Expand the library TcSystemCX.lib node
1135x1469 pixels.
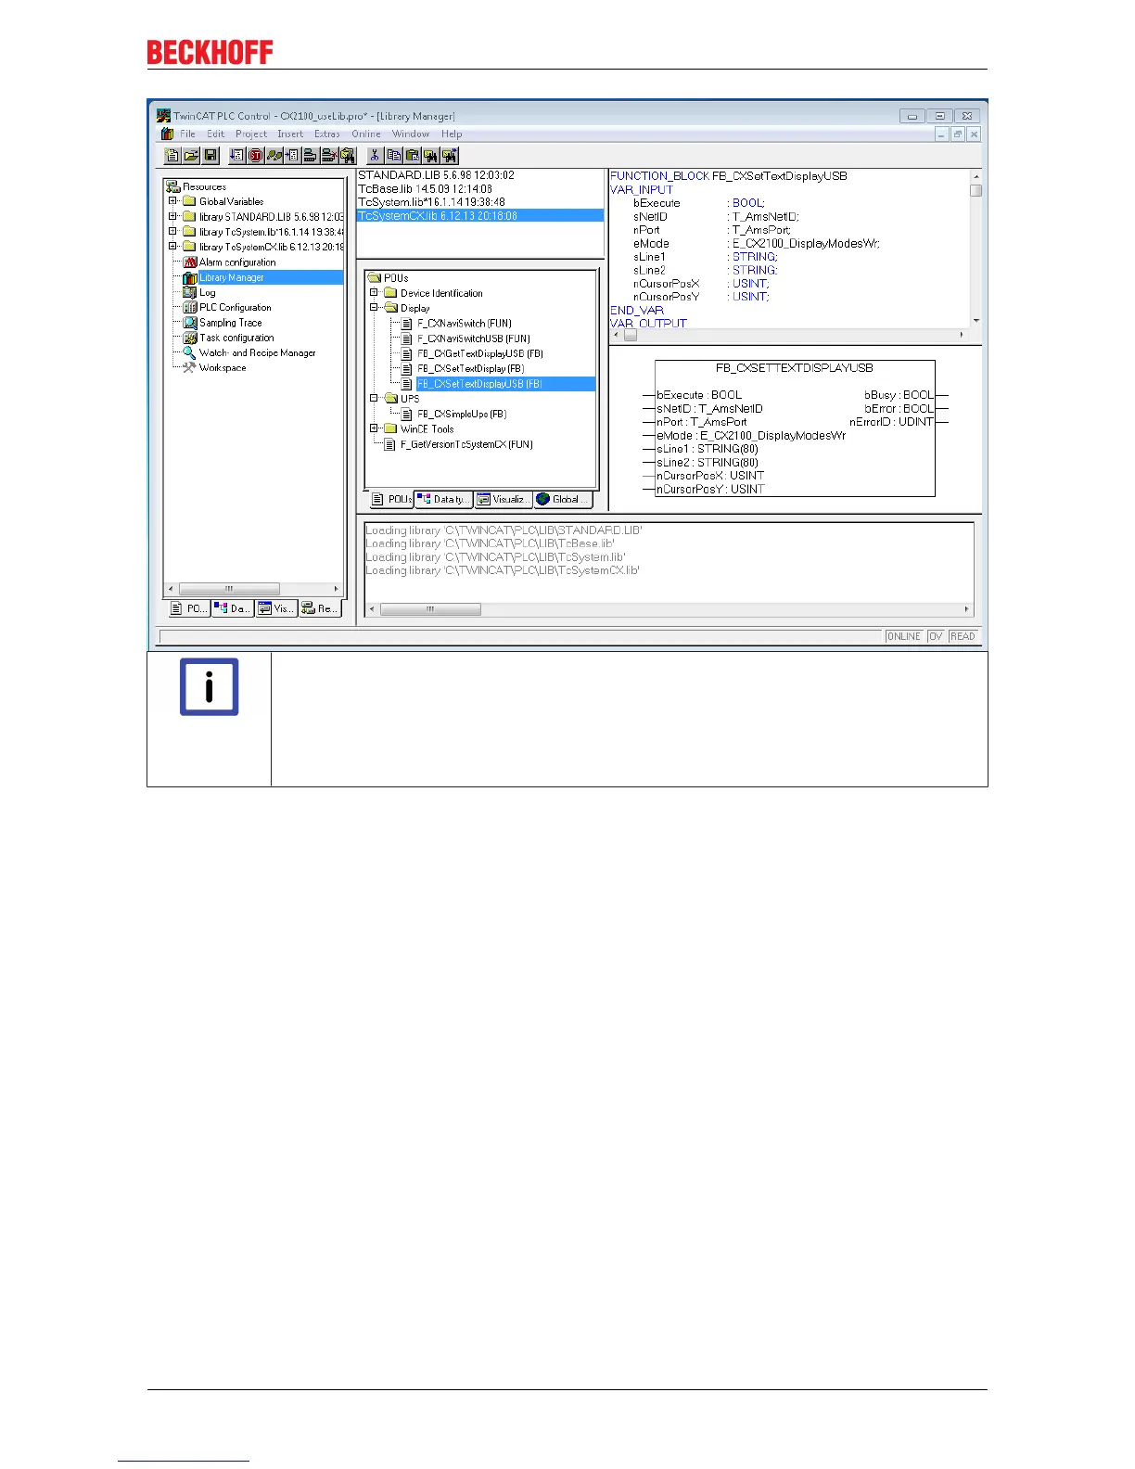pos(172,247)
